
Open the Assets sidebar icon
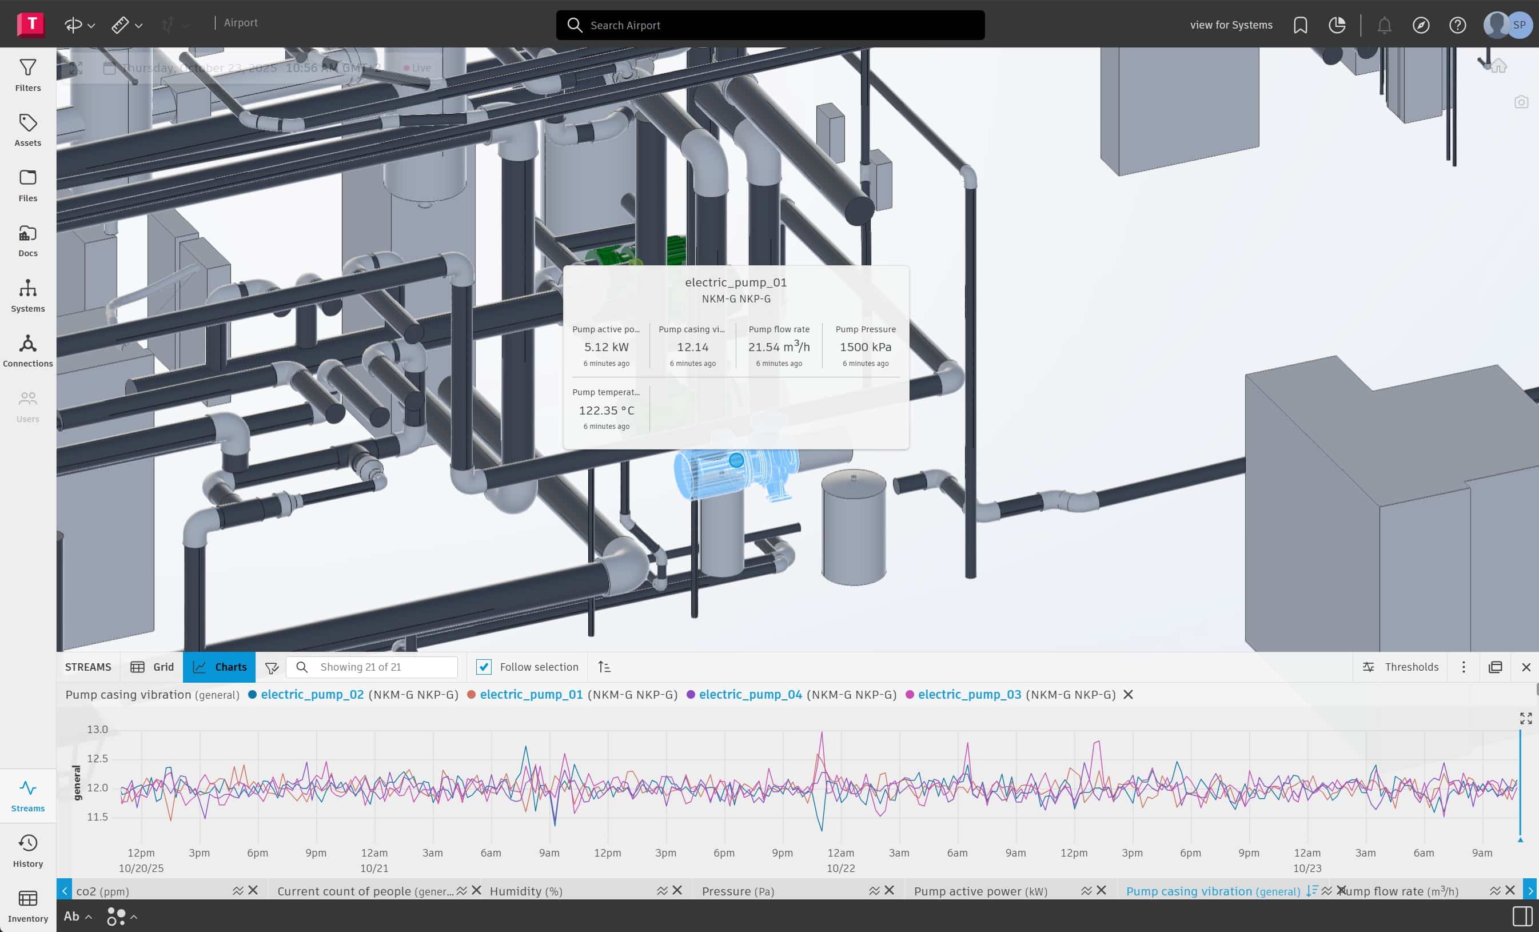click(27, 130)
